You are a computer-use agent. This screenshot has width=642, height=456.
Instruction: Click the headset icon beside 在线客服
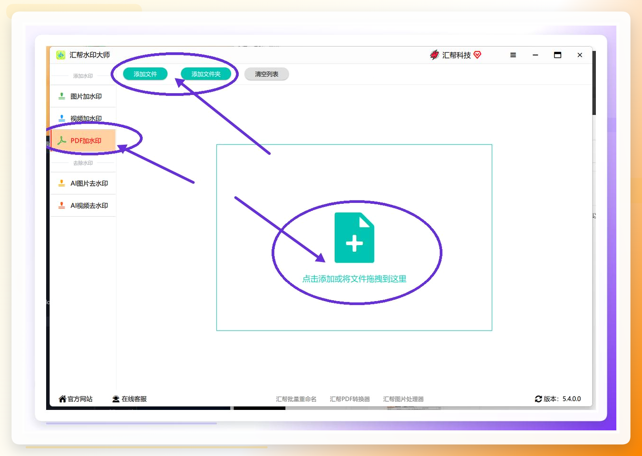coord(116,399)
